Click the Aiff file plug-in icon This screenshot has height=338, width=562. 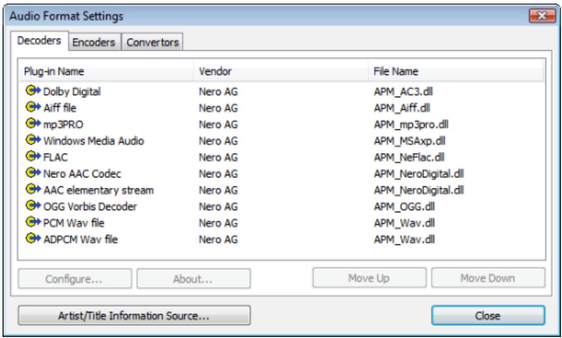(x=33, y=107)
